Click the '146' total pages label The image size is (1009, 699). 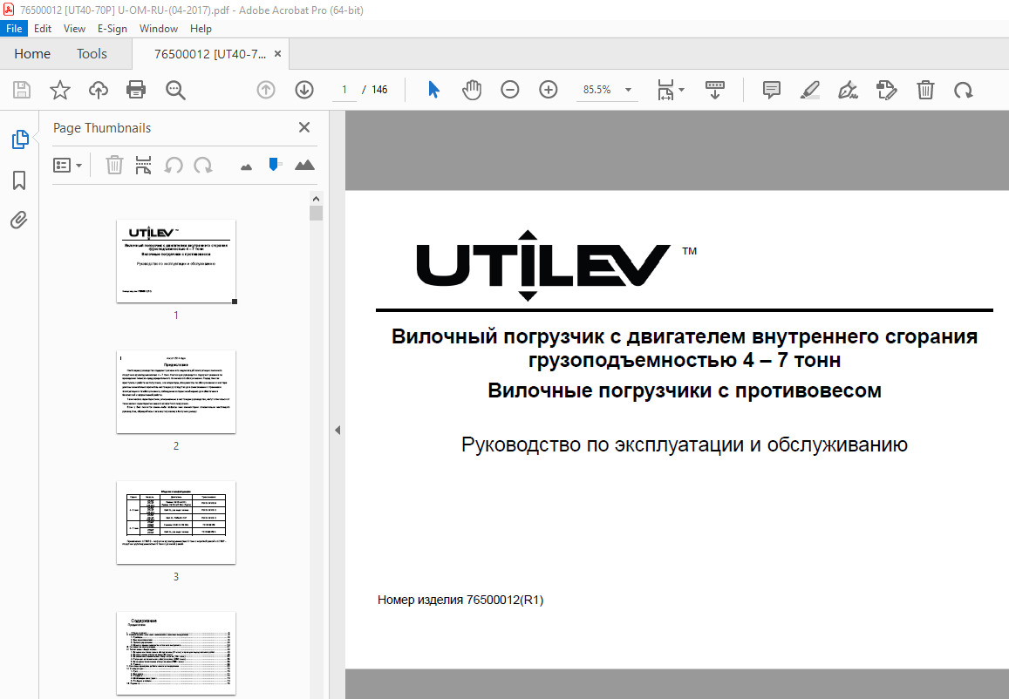point(379,90)
